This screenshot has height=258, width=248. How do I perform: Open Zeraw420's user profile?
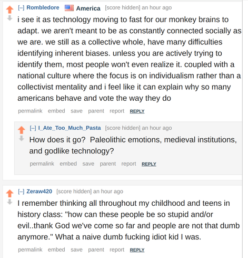tap(39, 192)
